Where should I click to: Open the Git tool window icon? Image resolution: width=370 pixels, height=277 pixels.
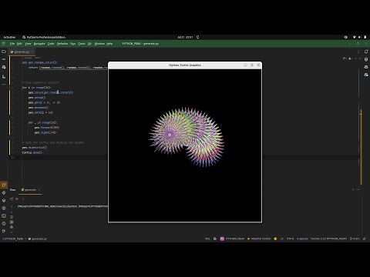click(4, 231)
